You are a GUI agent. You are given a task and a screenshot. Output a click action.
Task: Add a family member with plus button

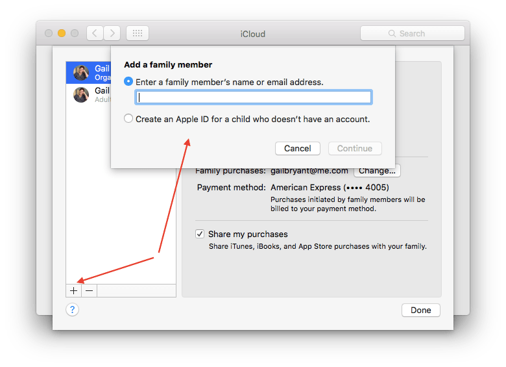pos(73,291)
